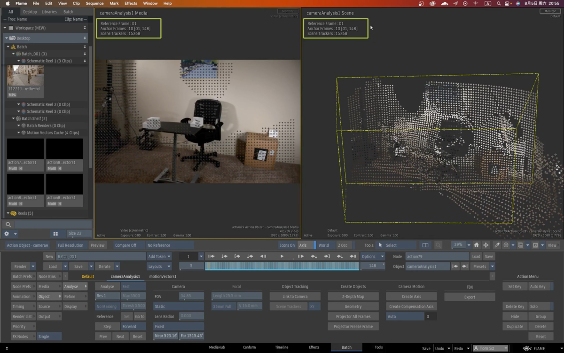
Task: Open the gear settings in media panel
Action: pyautogui.click(x=7, y=234)
